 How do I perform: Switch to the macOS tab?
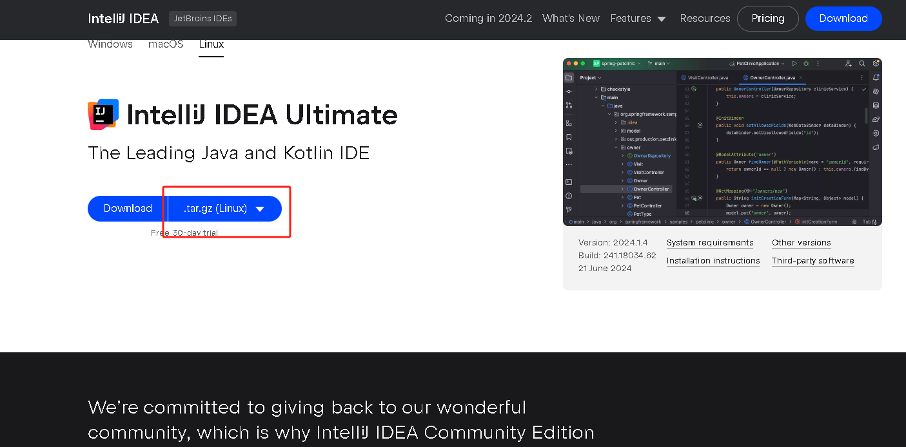click(x=166, y=44)
